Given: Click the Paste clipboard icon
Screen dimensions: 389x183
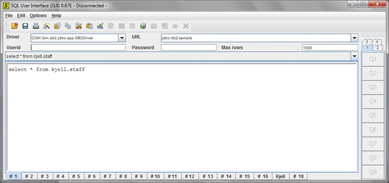Looking at the screenshot, I should coord(89,26).
